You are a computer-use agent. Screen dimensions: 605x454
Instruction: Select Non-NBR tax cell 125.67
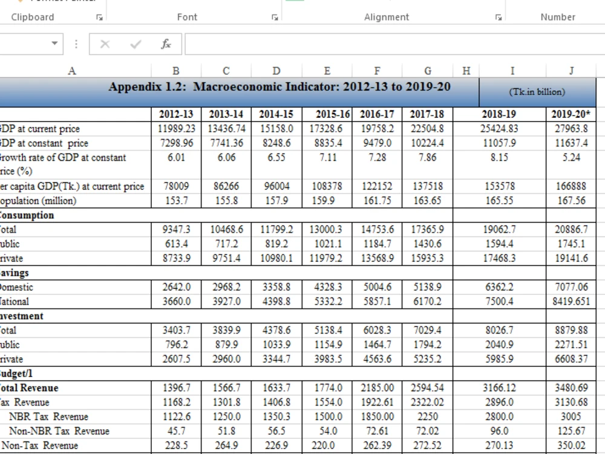(571, 431)
